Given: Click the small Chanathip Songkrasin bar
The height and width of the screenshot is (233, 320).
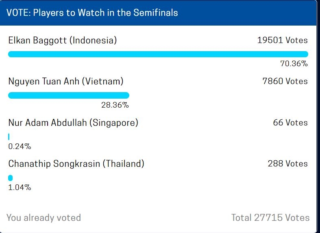Looking at the screenshot, I should click(x=11, y=178).
